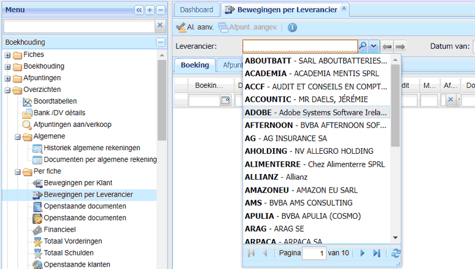Expand the Boekhouding folder node
This screenshot has height=269, width=475.
point(7,67)
